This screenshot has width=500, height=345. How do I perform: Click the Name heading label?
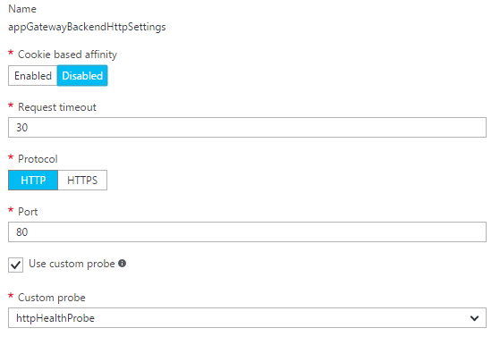(22, 9)
